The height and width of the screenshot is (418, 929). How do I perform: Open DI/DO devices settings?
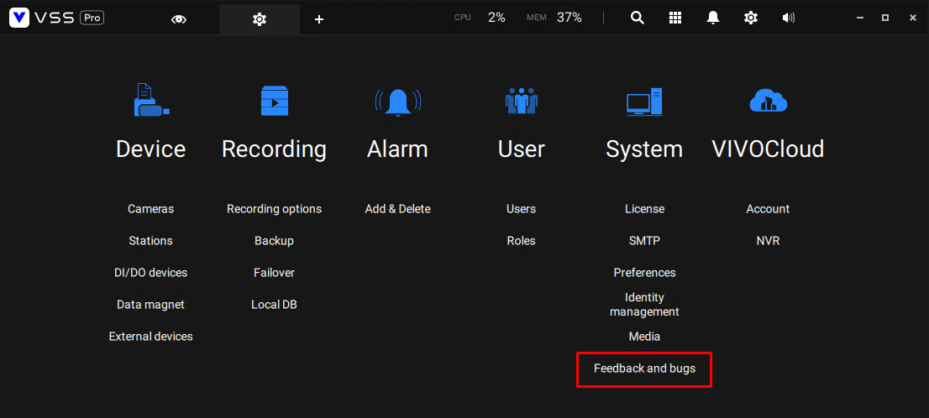coord(150,273)
